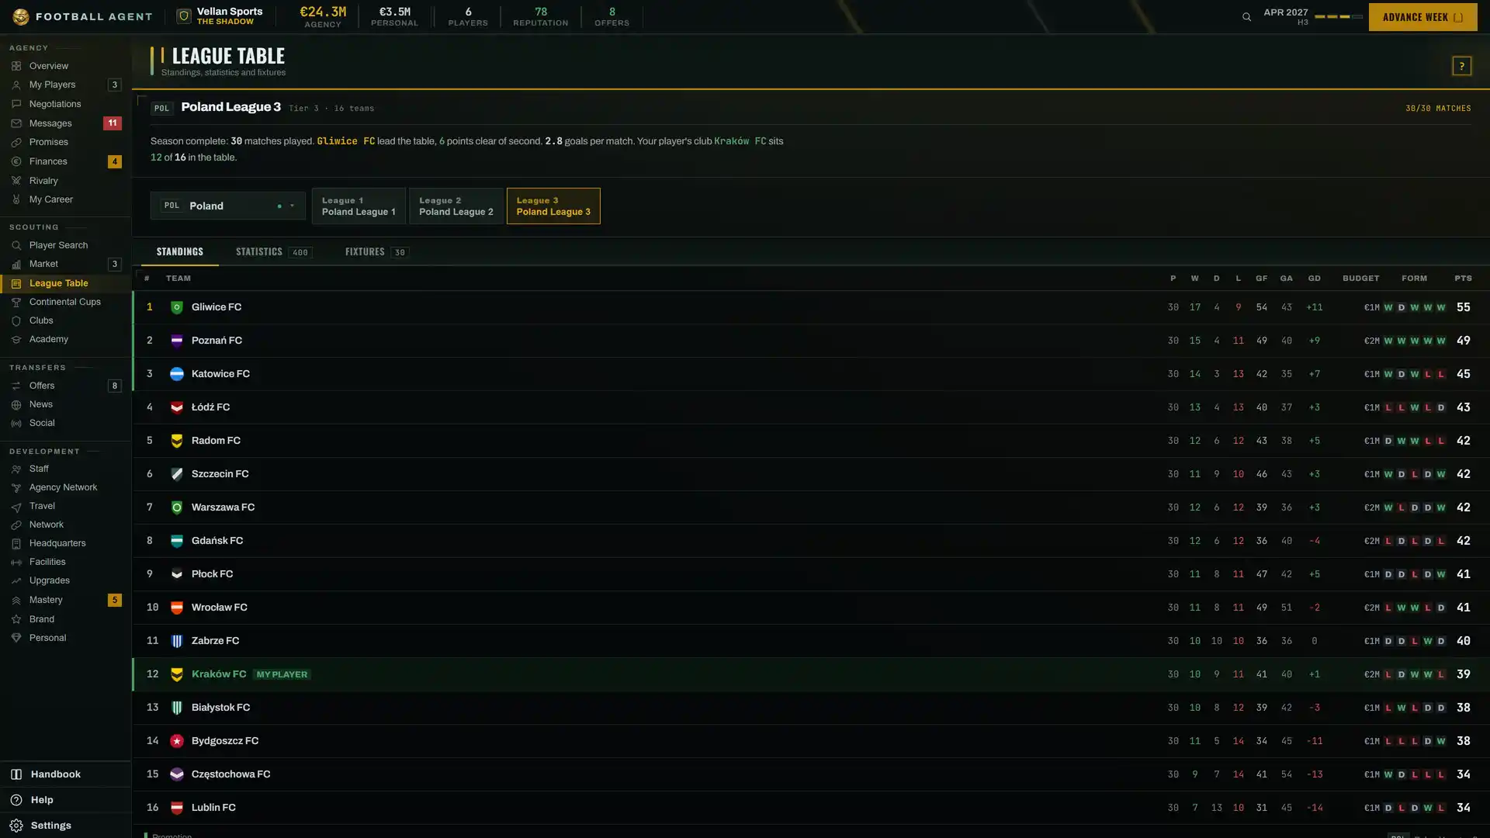Click the Częstochowa FC club crest
The width and height of the screenshot is (1490, 838).
177,774
